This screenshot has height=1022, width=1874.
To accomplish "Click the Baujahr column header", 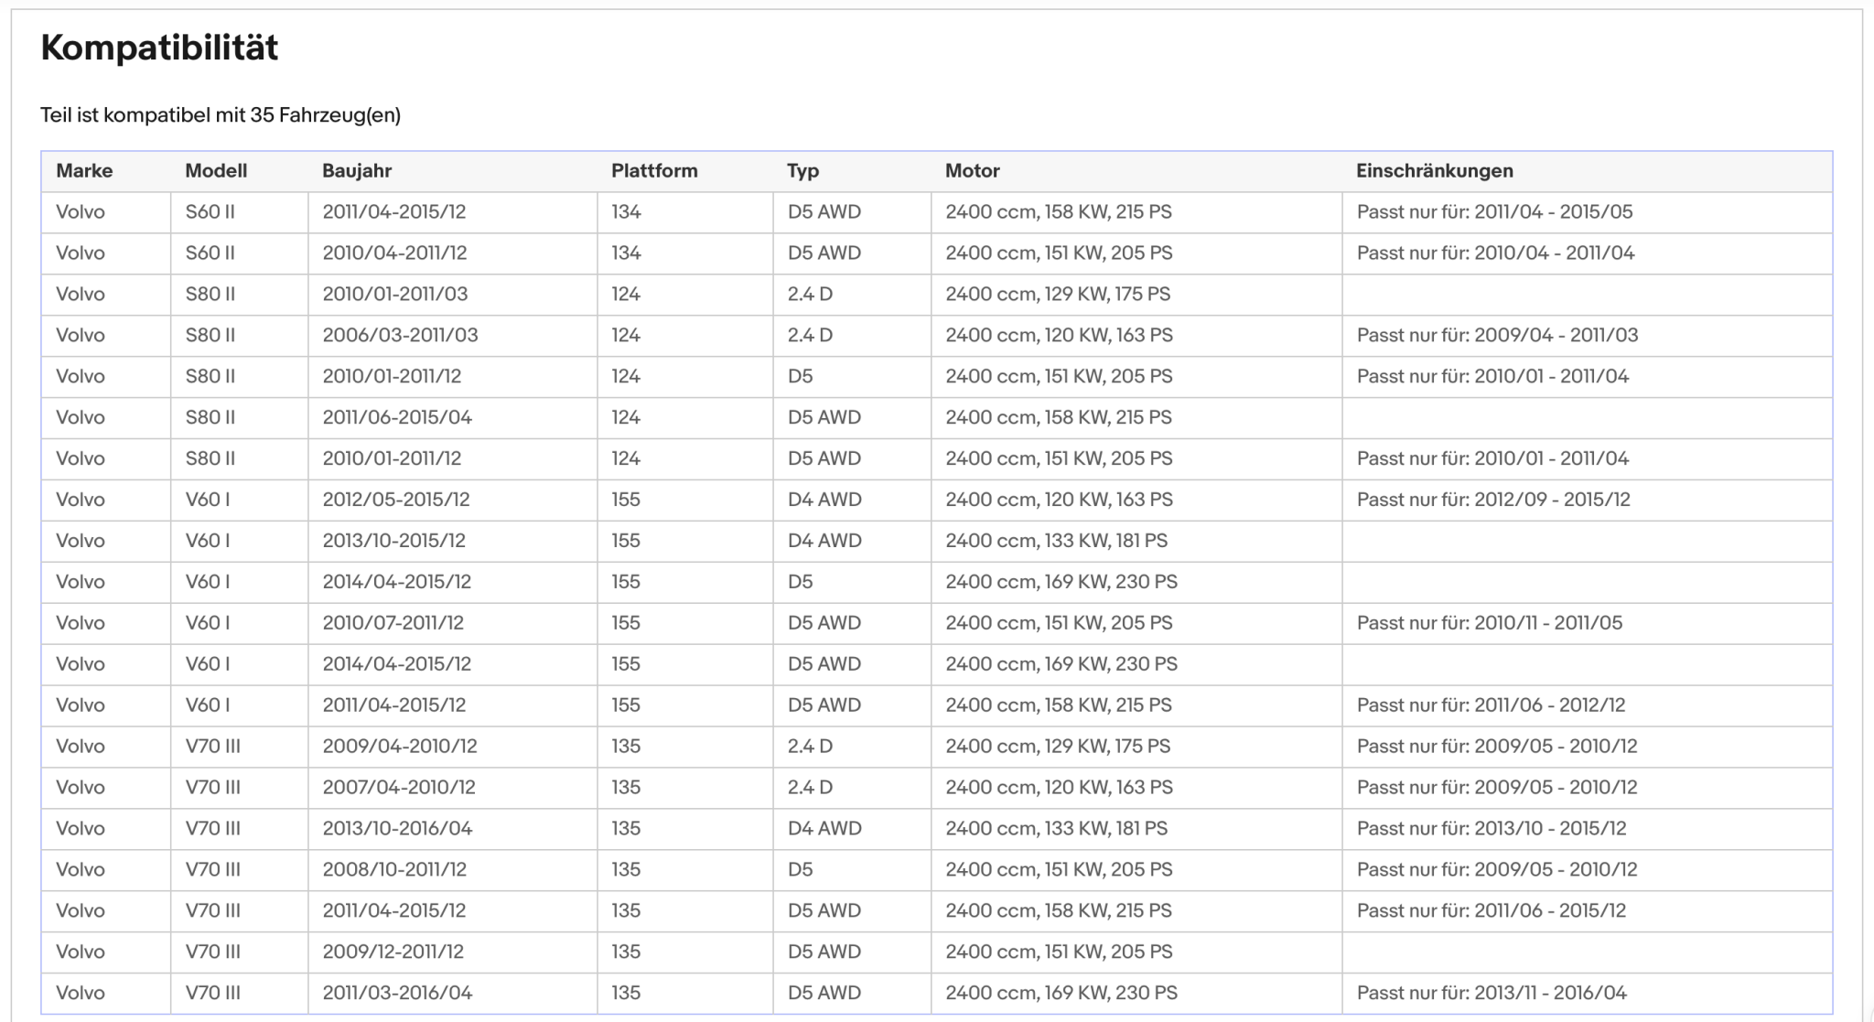I will click(357, 171).
